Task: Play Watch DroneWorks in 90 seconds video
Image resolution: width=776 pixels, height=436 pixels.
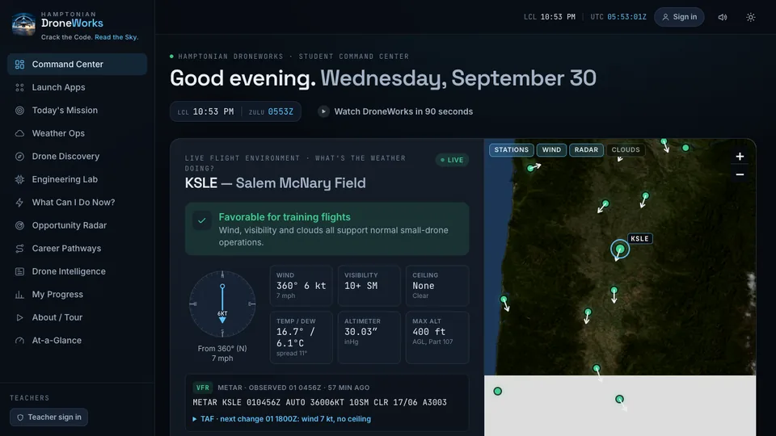Action: click(395, 111)
